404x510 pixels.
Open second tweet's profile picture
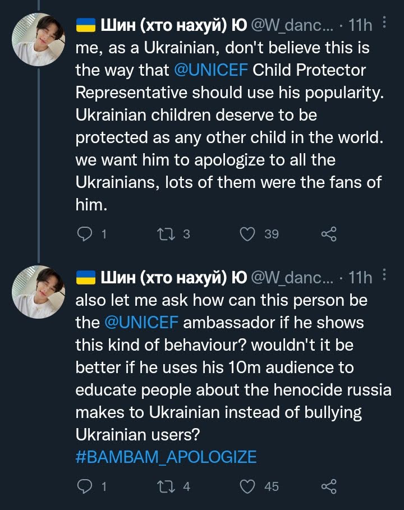pyautogui.click(x=38, y=291)
